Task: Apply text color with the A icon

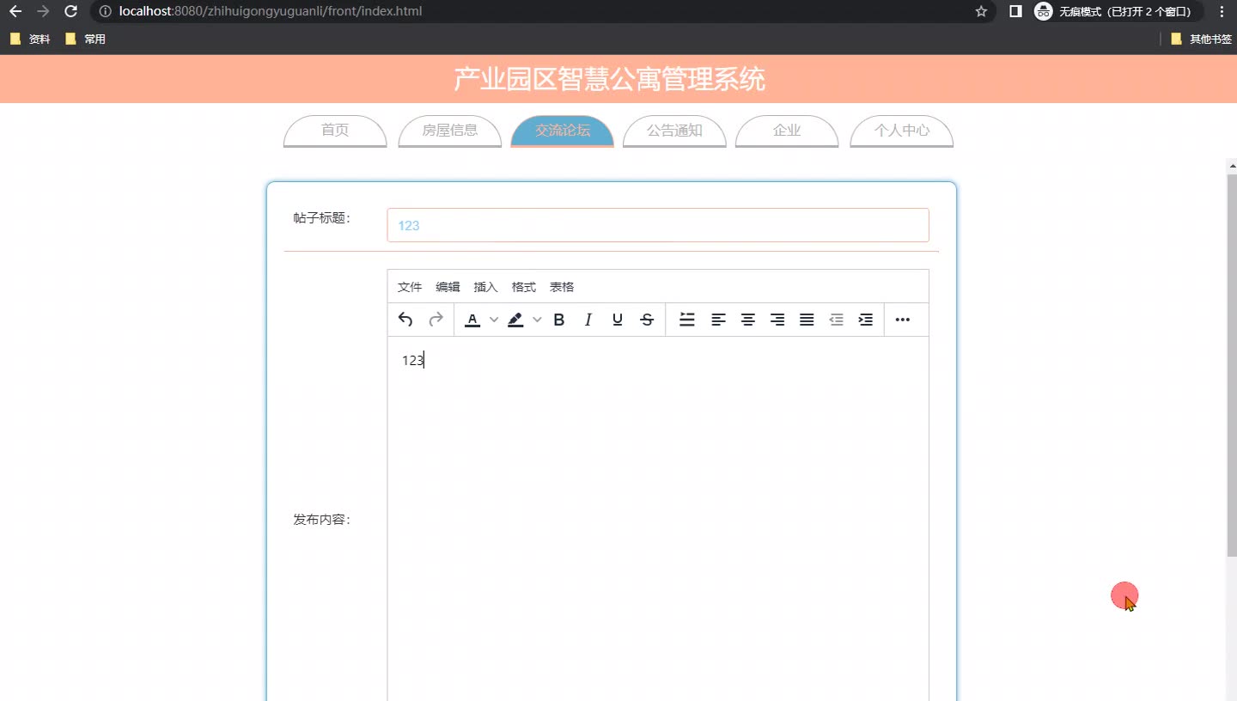Action: pos(472,320)
